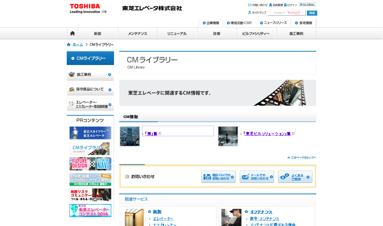Click the BIM昇降機パーツ download banner
Screen dimensions: 383x226
click(90, 179)
